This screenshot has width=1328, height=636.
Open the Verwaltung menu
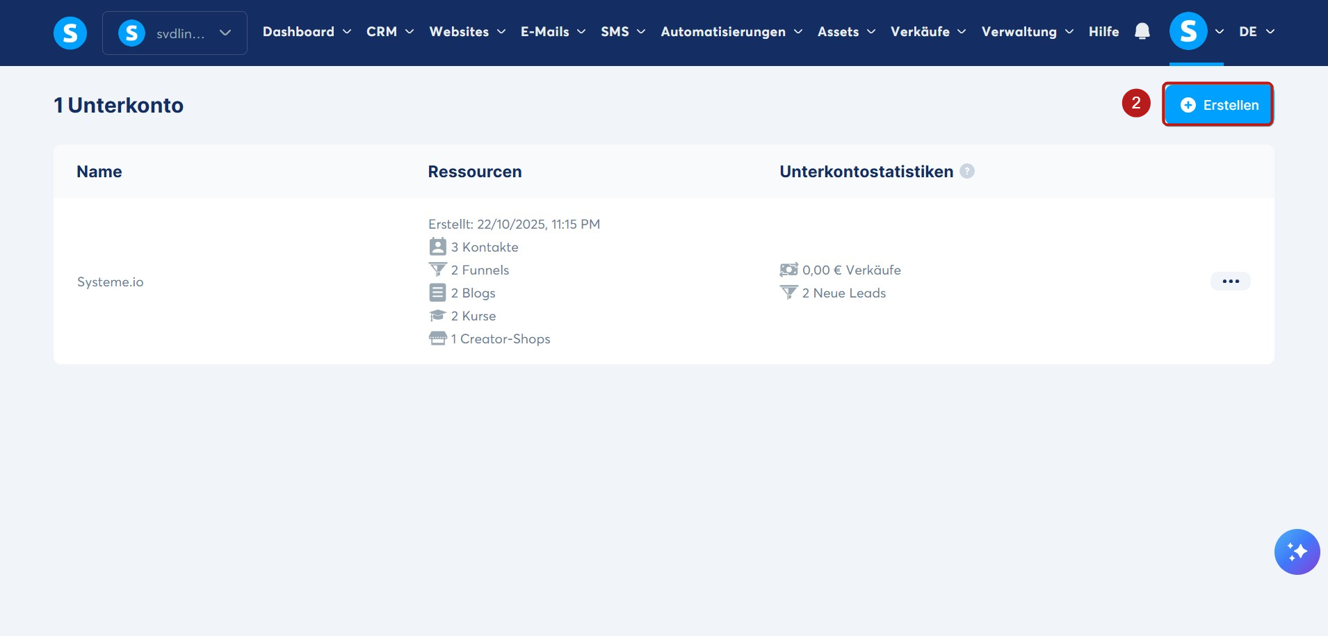point(1028,32)
